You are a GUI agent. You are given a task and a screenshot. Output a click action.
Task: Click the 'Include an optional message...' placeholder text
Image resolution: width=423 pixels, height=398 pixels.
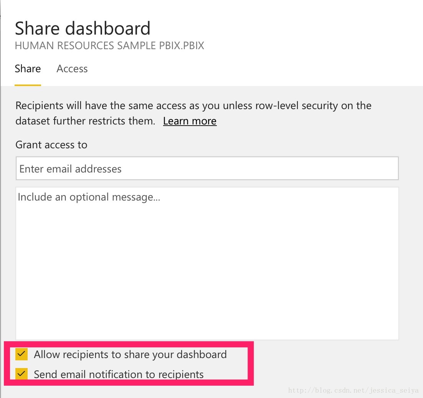[x=89, y=197]
